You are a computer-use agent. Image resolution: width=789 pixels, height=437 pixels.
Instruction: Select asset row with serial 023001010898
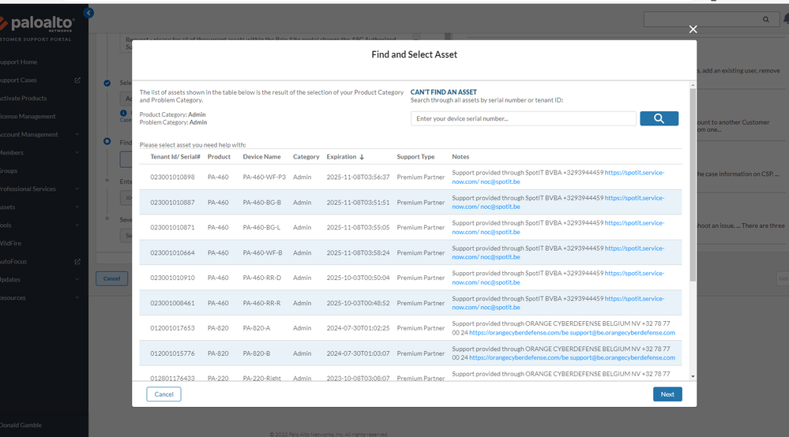click(x=172, y=177)
